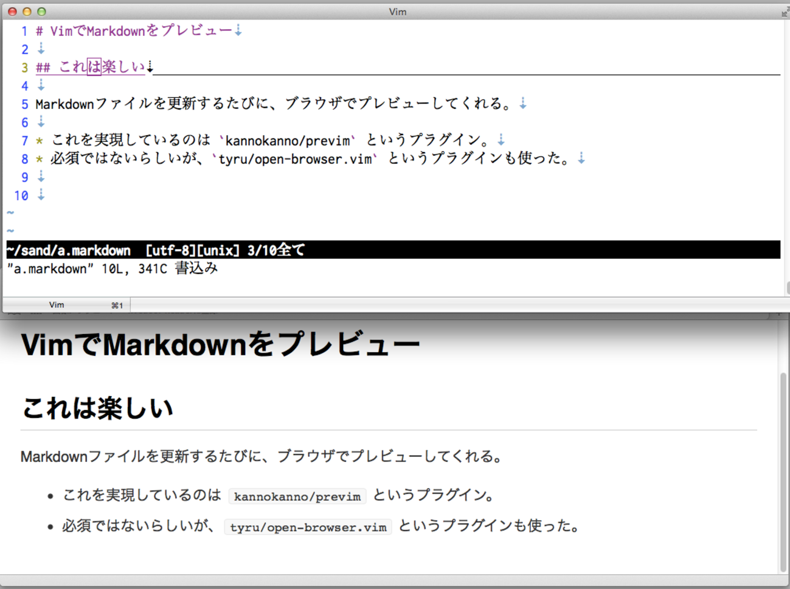790x589 pixels.
Task: Click "[unix]" file format in the status line
Action: click(218, 250)
